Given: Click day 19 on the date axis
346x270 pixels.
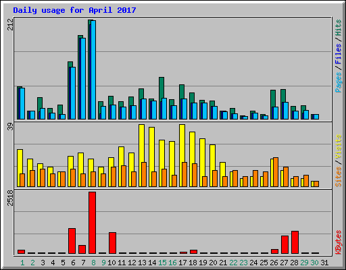Looking at the screenshot, I should [x=203, y=263].
